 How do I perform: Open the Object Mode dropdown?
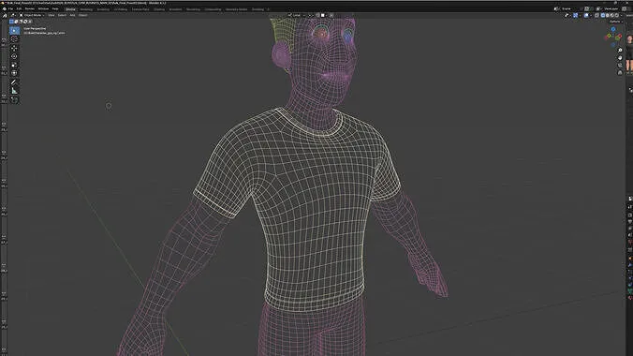pos(32,15)
